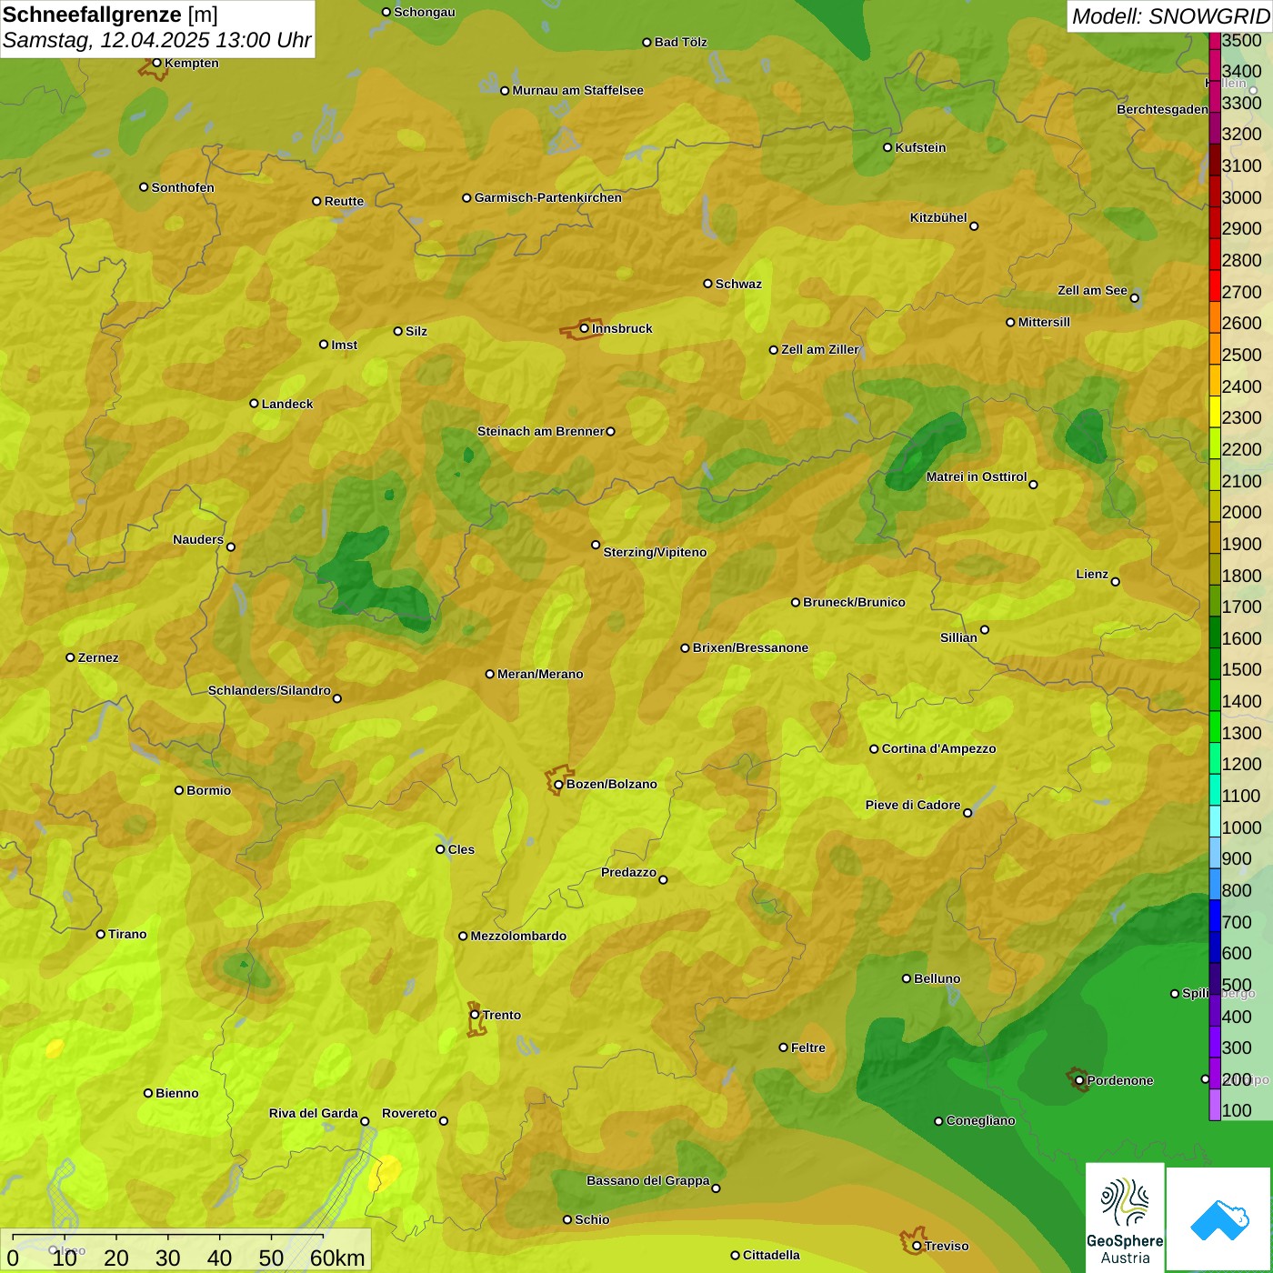Click the "Bassano del Grappa" label
The height and width of the screenshot is (1273, 1273).
648,1180
